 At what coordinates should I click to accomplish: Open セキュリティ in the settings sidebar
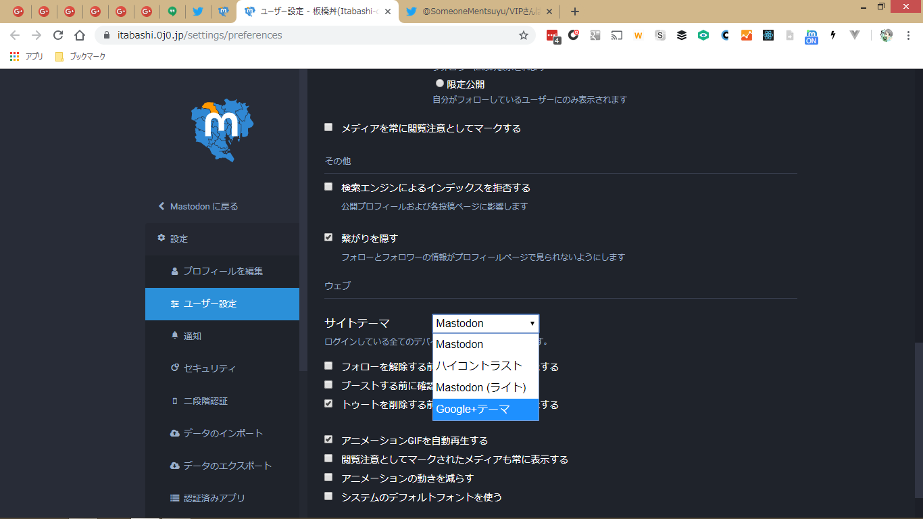pyautogui.click(x=209, y=368)
